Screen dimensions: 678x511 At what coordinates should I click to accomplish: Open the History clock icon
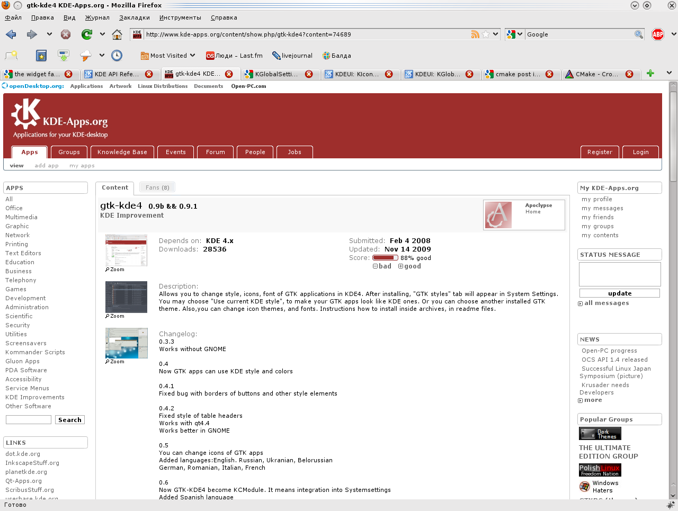point(117,55)
